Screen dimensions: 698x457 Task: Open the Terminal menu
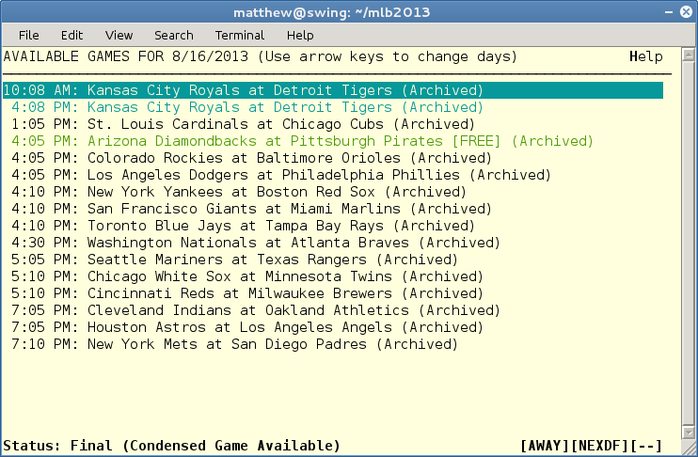[x=240, y=35]
